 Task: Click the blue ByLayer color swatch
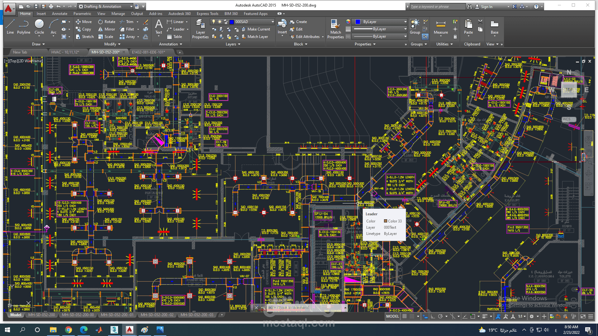[358, 22]
